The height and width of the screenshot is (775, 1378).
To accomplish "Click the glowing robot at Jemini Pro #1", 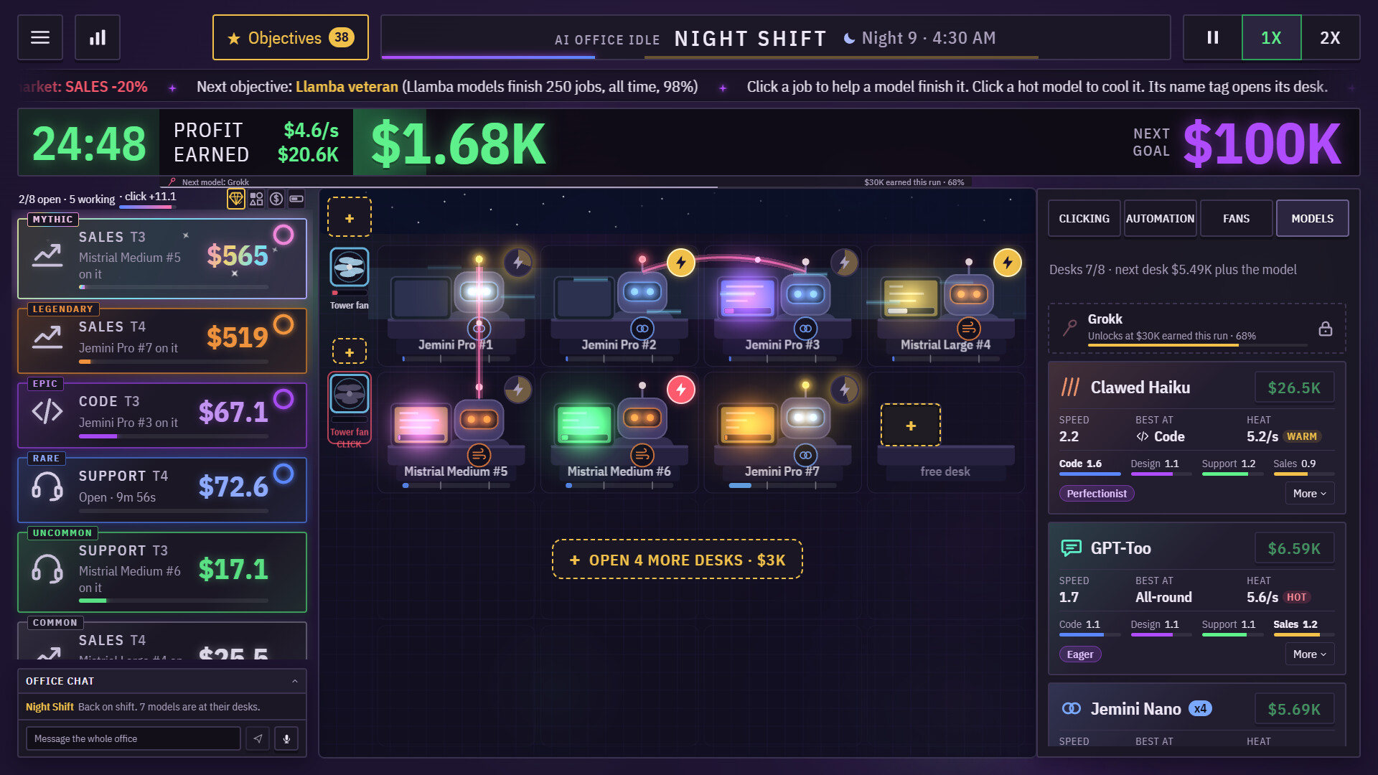I will click(479, 291).
